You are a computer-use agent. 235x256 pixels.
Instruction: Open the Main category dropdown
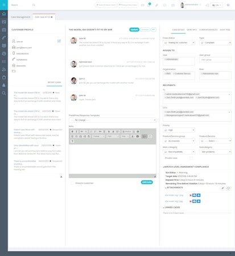179,152
